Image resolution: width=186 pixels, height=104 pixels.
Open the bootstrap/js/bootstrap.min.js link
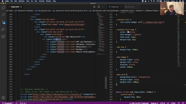tap(48, 99)
